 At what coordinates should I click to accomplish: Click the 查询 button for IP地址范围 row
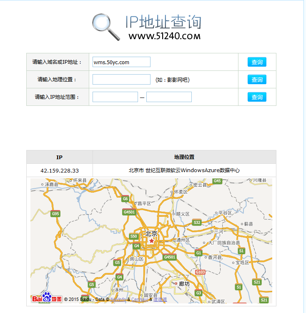[x=257, y=97]
